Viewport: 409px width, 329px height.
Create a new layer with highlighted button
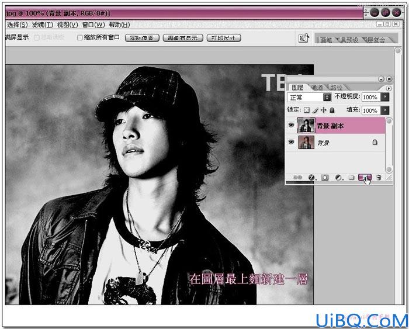pos(365,178)
